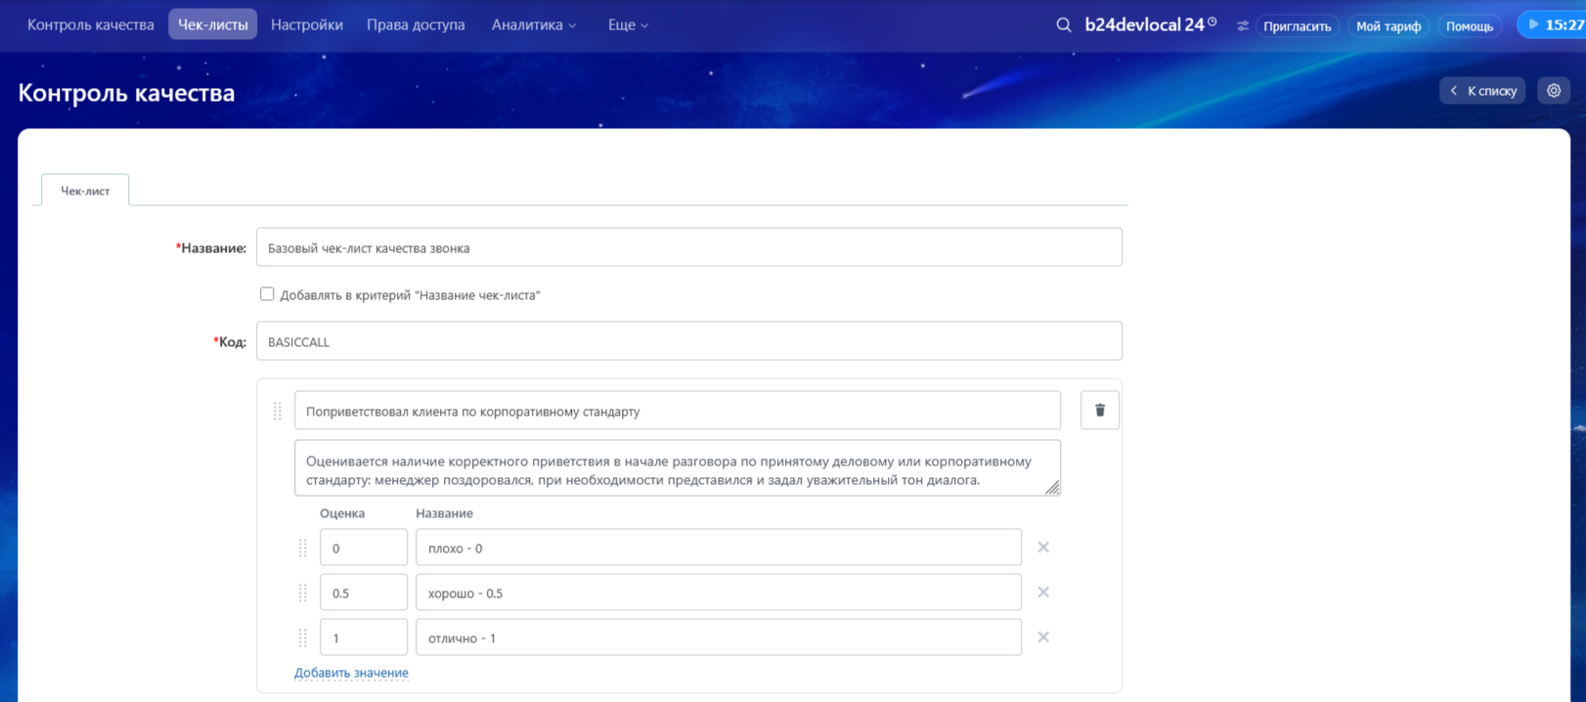
Task: Open the search magnifier icon
Action: pyautogui.click(x=1064, y=25)
